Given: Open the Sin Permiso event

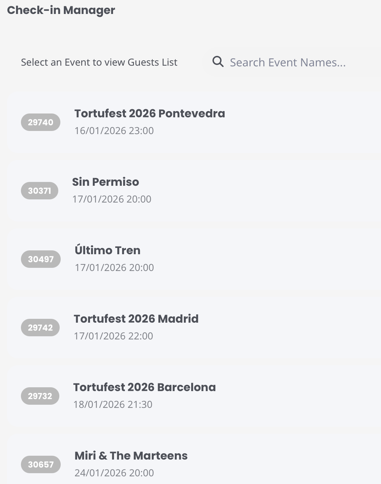Looking at the screenshot, I should [105, 182].
